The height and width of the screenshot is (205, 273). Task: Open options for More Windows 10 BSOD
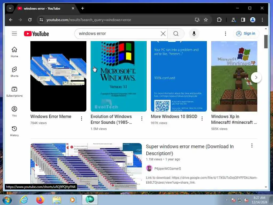(202, 119)
